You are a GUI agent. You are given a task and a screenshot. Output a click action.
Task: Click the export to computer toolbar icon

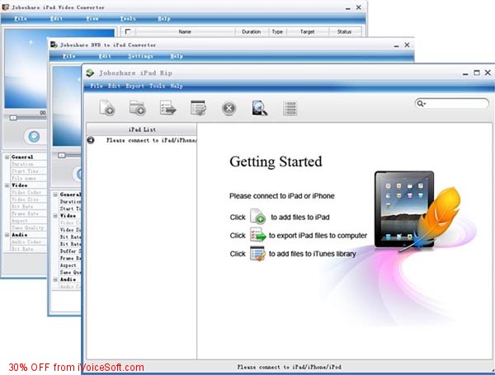pyautogui.click(x=167, y=107)
